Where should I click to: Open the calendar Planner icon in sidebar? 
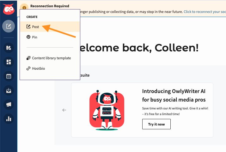click(x=9, y=76)
